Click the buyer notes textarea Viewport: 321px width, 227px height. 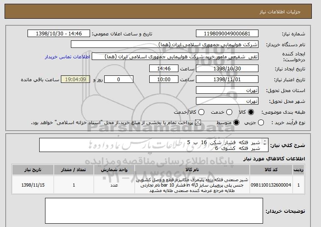154,211
